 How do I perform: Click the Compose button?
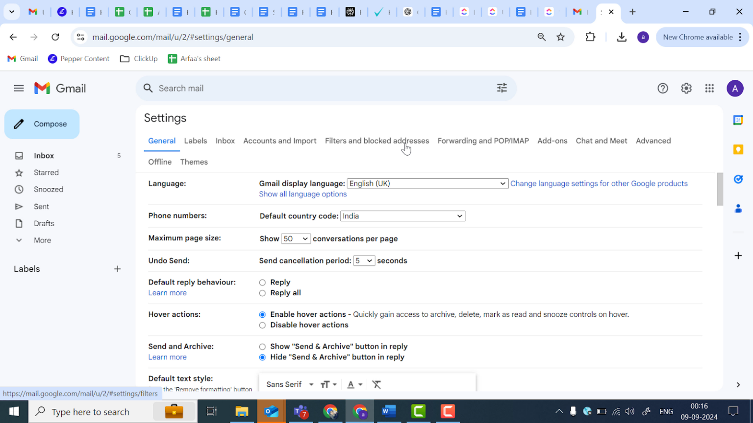tap(42, 124)
